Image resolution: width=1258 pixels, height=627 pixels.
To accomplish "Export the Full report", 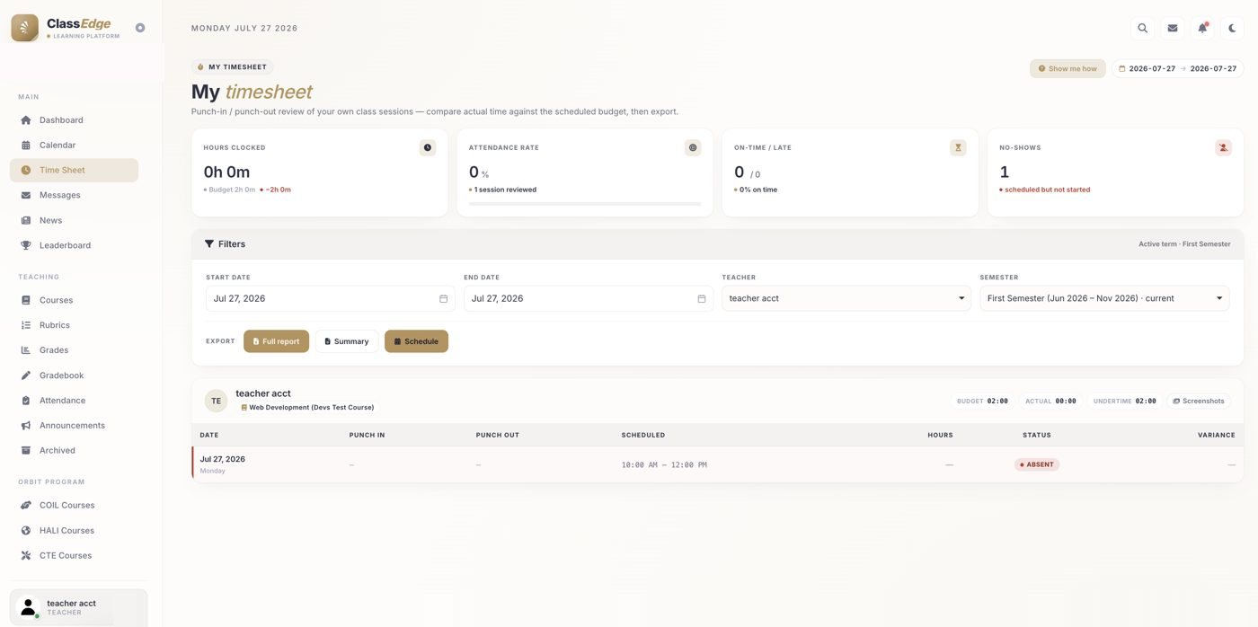I will click(x=276, y=341).
